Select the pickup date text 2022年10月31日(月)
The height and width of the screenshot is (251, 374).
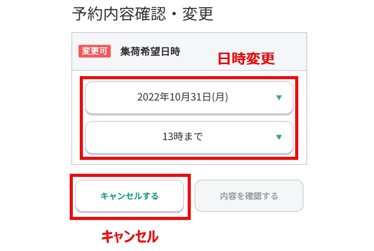click(183, 98)
